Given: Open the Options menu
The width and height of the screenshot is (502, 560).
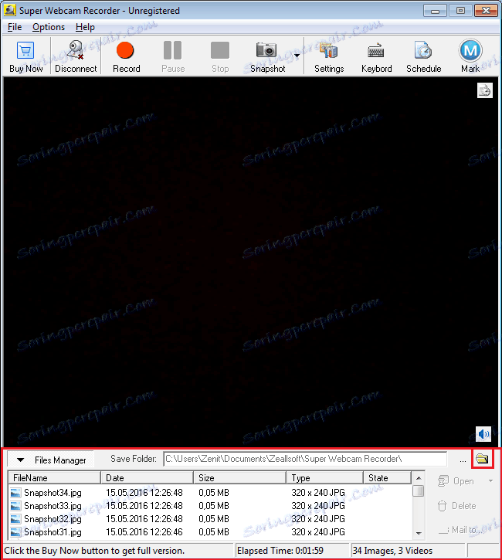Looking at the screenshot, I should (49, 27).
